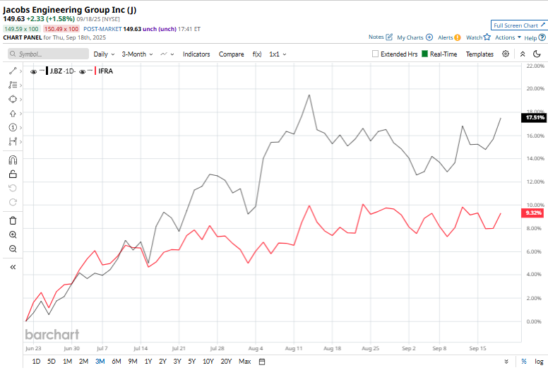Select the 10Y time range

tap(208, 362)
